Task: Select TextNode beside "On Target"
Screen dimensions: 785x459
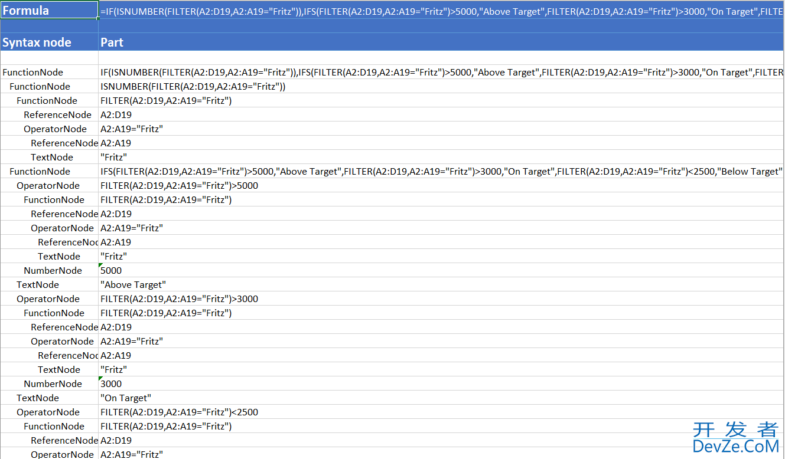Action: click(49, 398)
